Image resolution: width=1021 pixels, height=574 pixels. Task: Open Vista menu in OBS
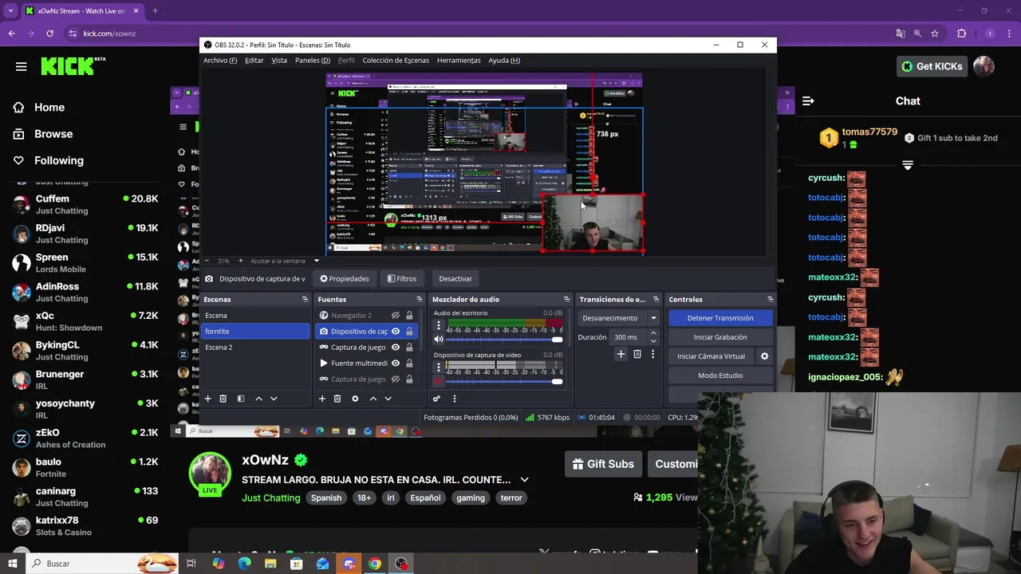(x=279, y=60)
